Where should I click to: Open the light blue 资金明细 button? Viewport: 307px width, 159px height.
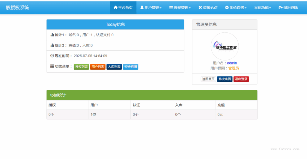131,67
